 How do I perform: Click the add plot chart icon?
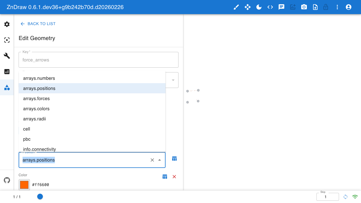pos(293,7)
